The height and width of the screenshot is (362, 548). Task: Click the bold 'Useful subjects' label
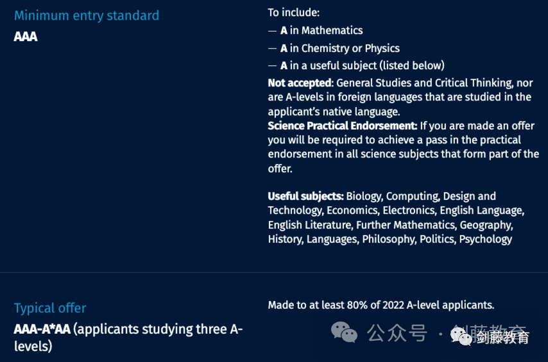tap(306, 196)
